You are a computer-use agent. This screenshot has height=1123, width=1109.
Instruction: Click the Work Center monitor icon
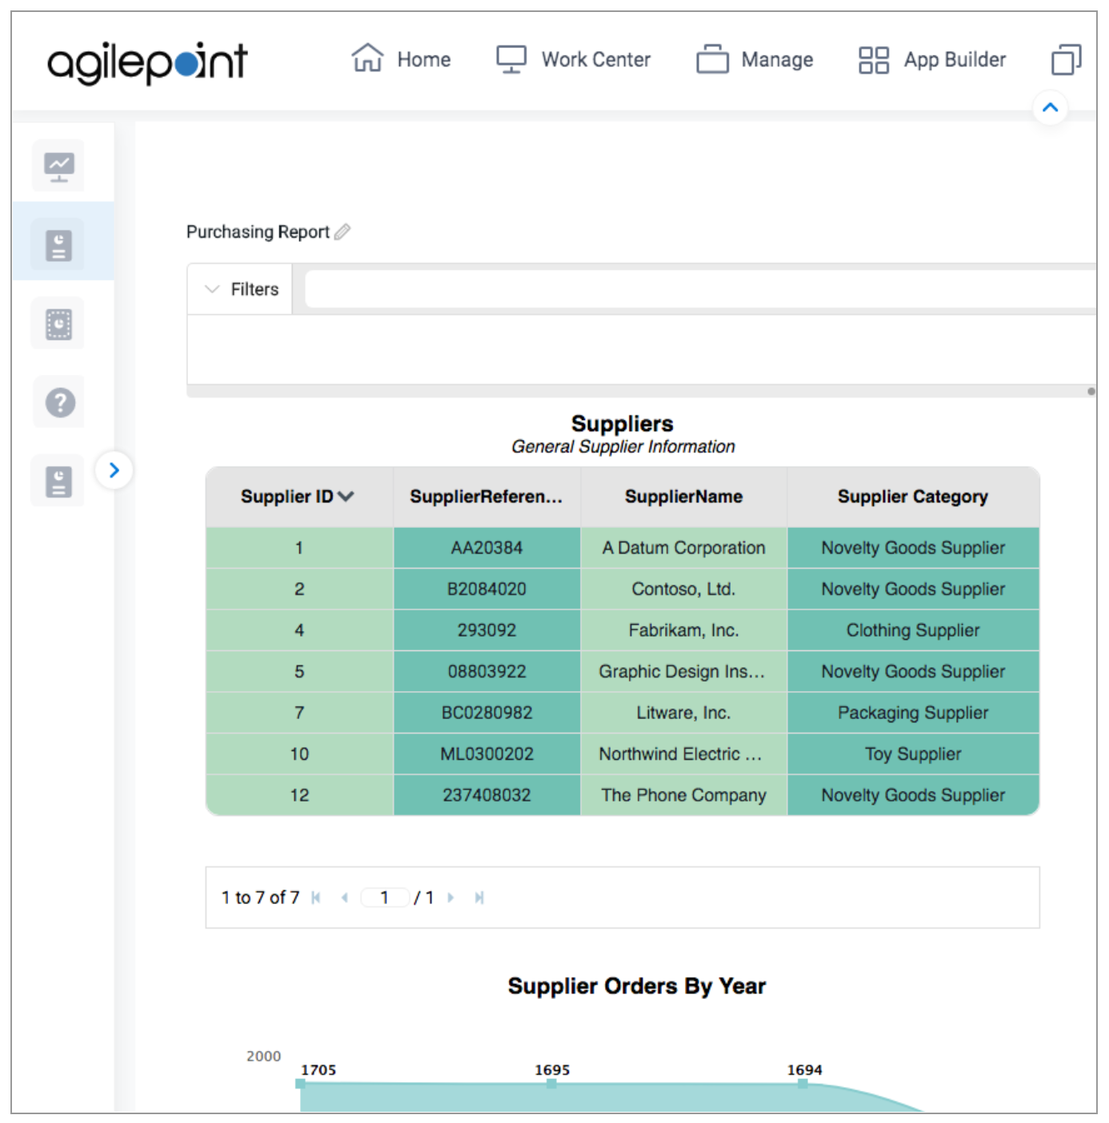pyautogui.click(x=511, y=59)
